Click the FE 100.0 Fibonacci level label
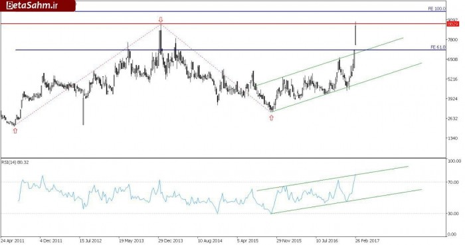Image resolution: width=465 pixels, height=245 pixels. click(x=436, y=9)
